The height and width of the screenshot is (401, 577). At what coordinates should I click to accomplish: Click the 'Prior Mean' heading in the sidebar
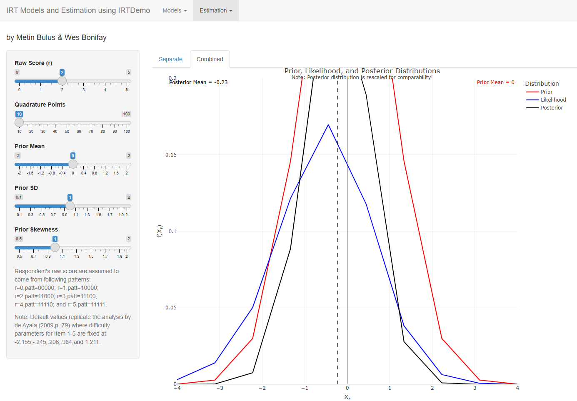[x=30, y=146]
